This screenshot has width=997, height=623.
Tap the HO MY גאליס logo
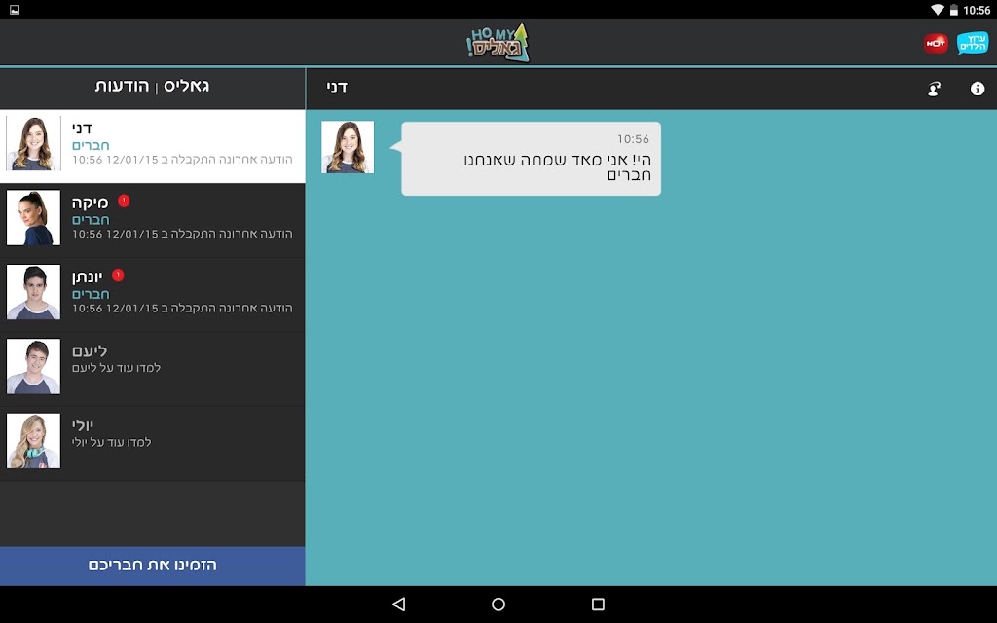(498, 43)
